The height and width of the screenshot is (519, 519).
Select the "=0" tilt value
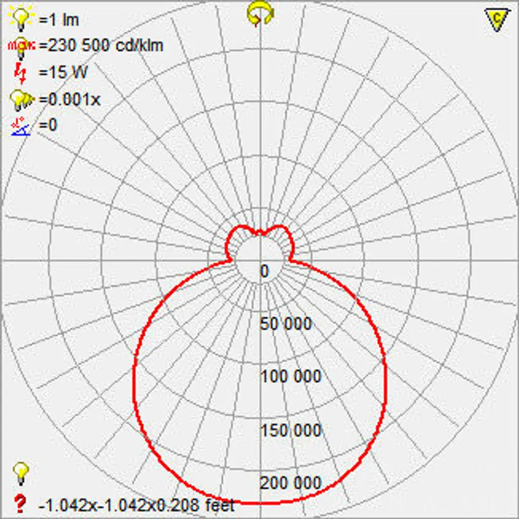tap(48, 125)
